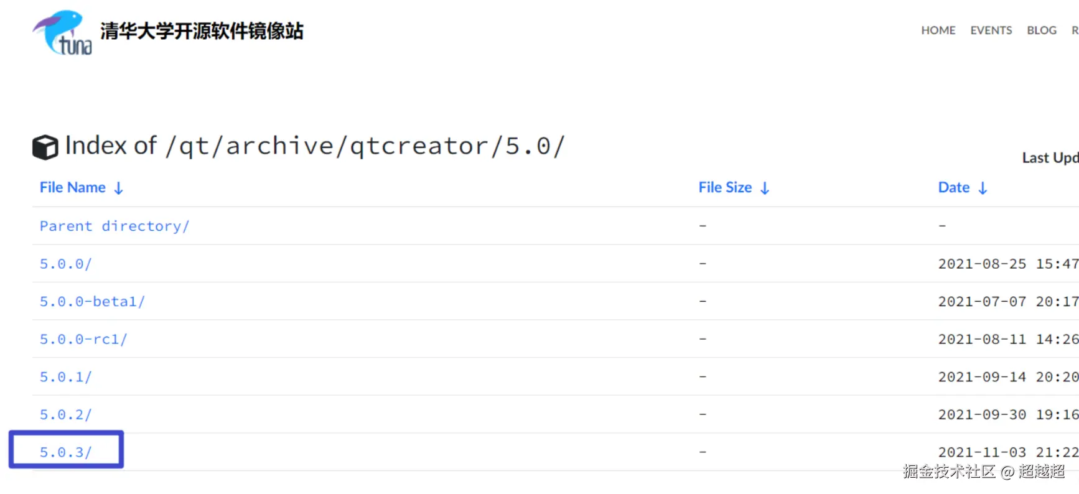Sort the listing by Date header
1079x494 pixels.
coord(953,188)
